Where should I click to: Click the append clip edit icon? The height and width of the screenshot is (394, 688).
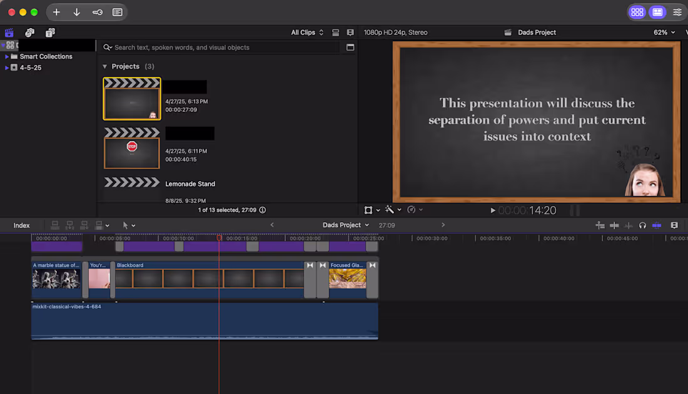pos(84,225)
